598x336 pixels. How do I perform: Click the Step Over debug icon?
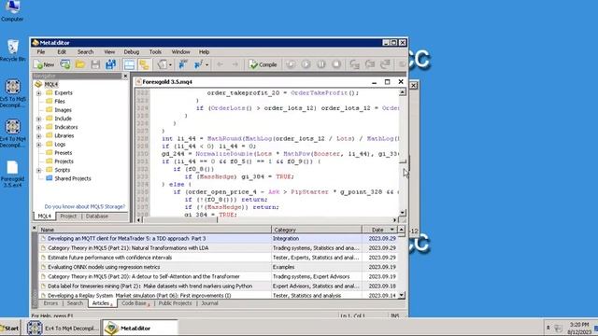[x=370, y=64]
